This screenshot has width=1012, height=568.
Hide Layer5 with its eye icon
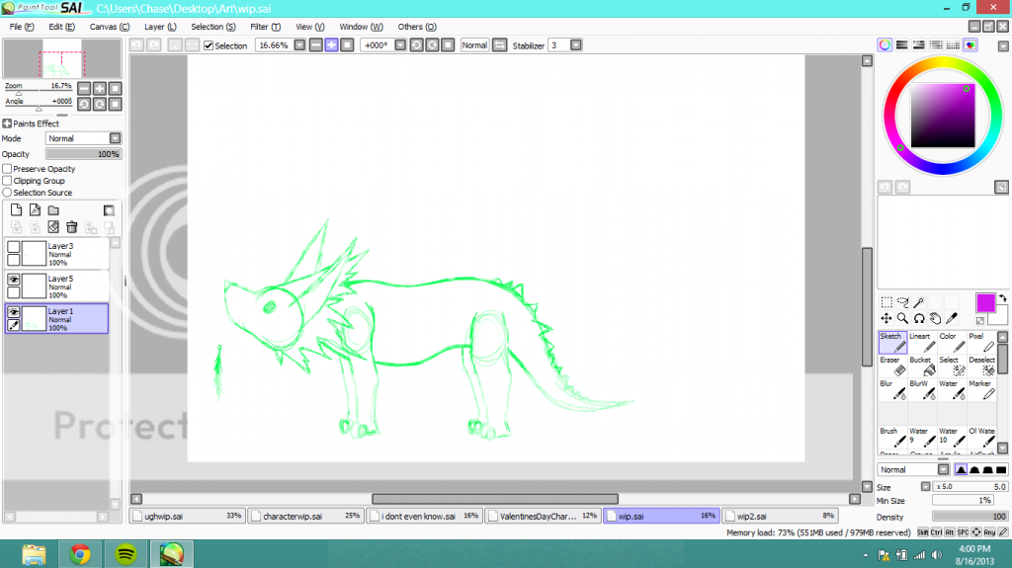[14, 281]
